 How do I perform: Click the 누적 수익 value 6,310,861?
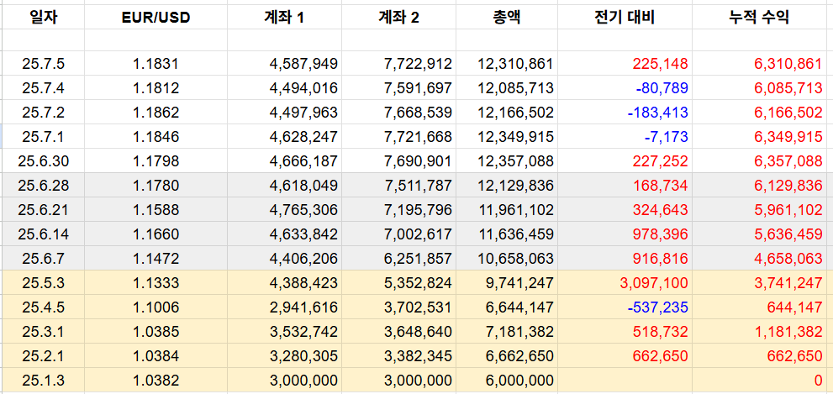pyautogui.click(x=759, y=64)
